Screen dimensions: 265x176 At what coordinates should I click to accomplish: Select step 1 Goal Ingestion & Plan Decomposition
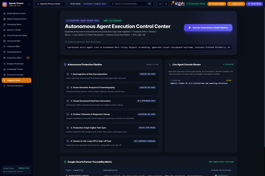coord(111,76)
